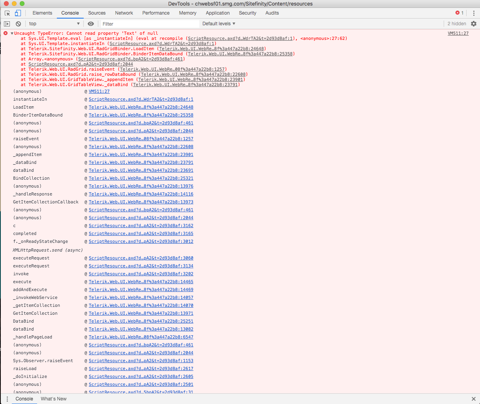Viewport: 480px width, 404px height.
Task: Click the 2 hidden messages label
Action: point(457,24)
